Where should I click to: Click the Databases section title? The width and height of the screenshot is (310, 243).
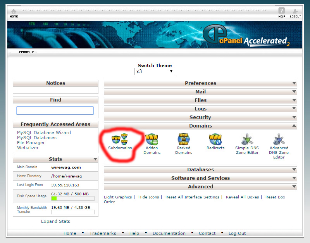coord(200,169)
